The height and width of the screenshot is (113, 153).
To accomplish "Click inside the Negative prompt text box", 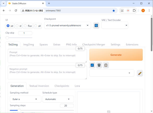I will click(47, 73).
